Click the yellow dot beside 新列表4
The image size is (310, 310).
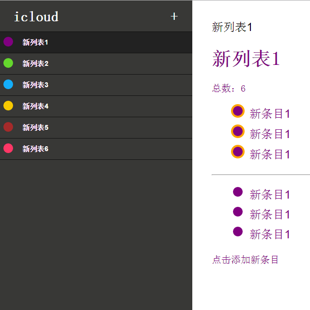tap(8, 106)
